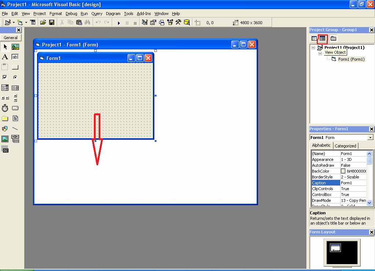
Task: Select the DirListBox folder tool
Action: pos(5,118)
